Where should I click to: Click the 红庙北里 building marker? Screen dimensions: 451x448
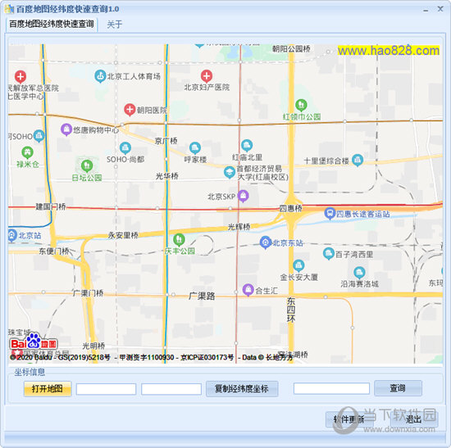coord(247,146)
